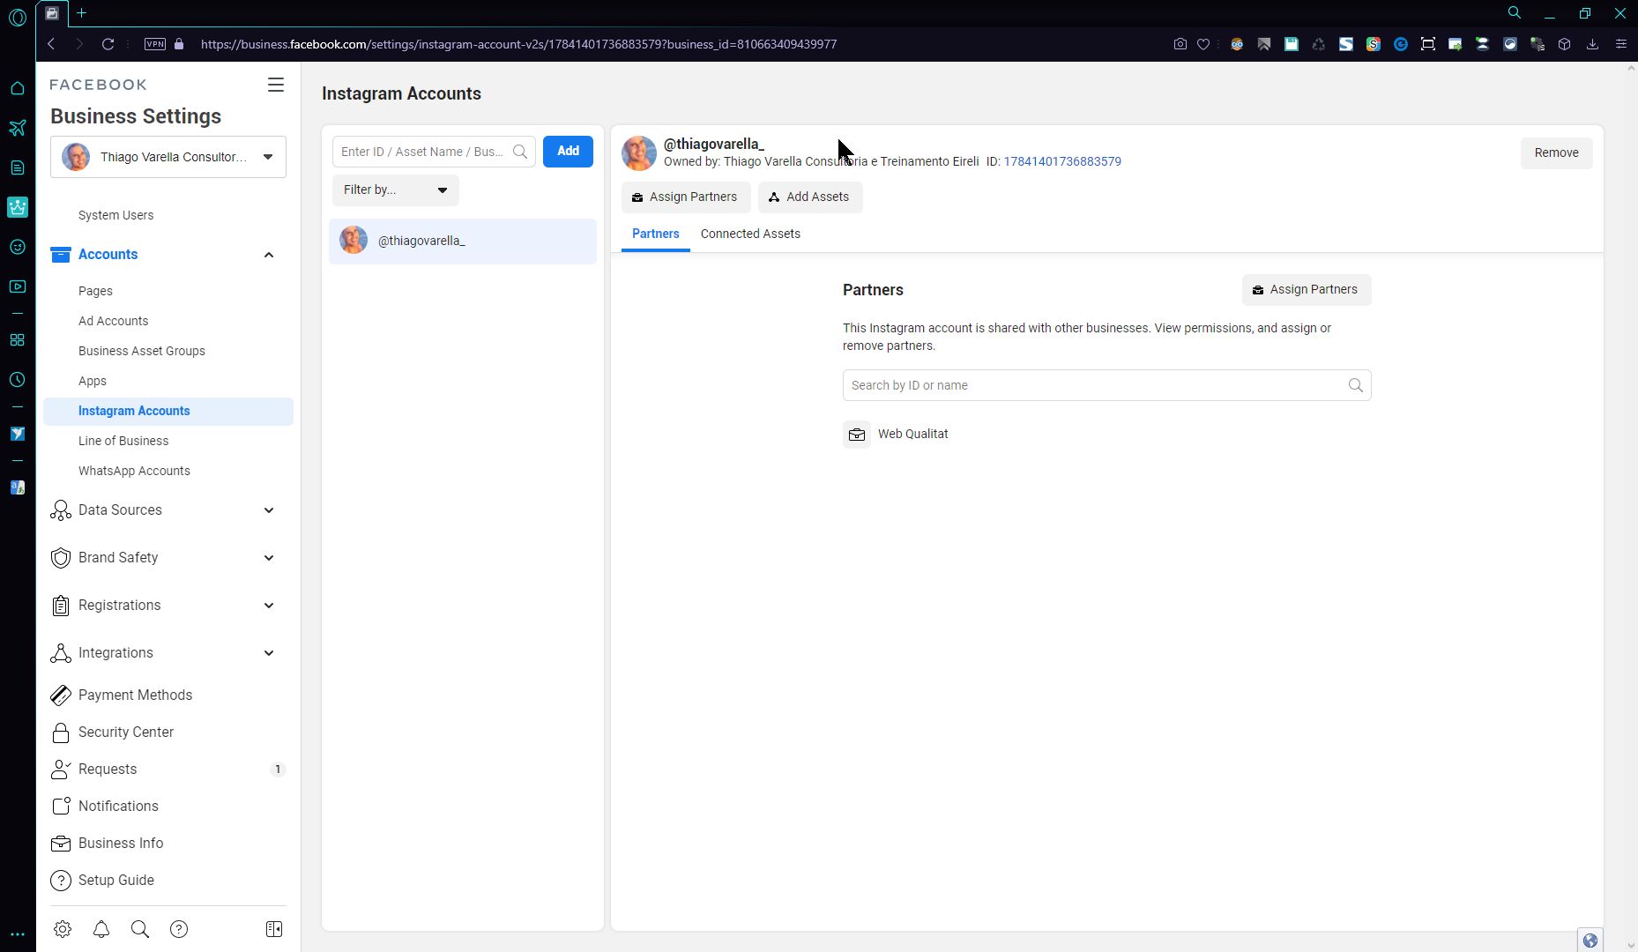Toggle the sidebar collapse panel icon
The width and height of the screenshot is (1638, 952).
click(x=274, y=929)
